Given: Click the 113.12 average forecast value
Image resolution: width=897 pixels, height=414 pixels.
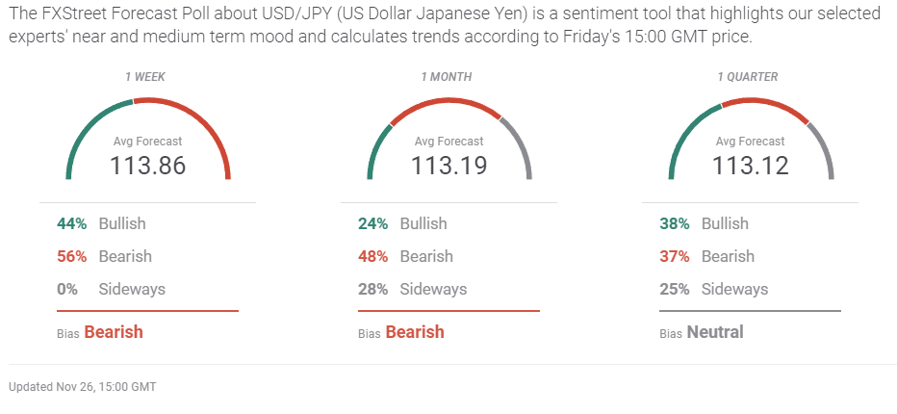Looking at the screenshot, I should pos(750,166).
